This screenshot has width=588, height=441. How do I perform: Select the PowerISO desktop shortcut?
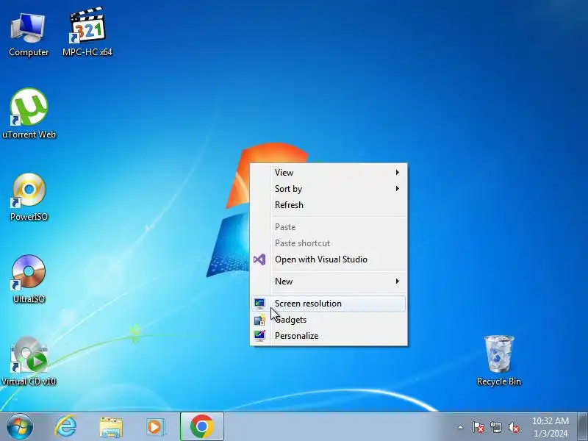tap(29, 197)
